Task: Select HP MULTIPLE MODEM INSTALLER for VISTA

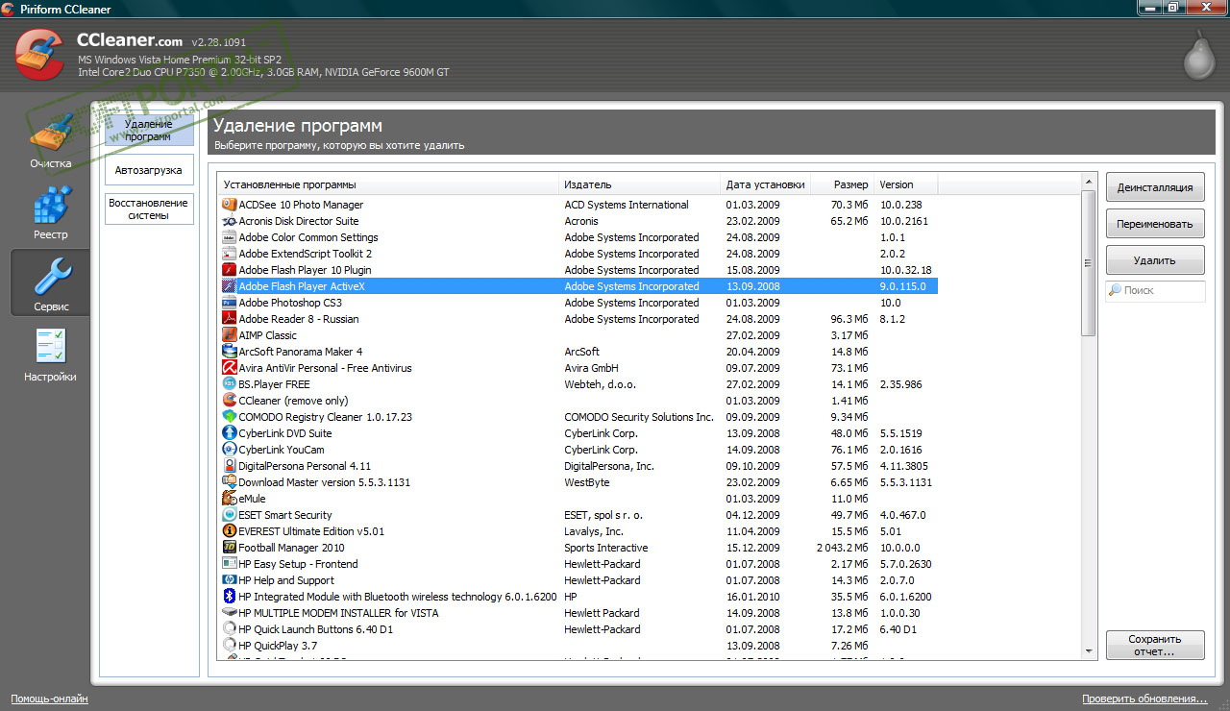Action: (578, 613)
